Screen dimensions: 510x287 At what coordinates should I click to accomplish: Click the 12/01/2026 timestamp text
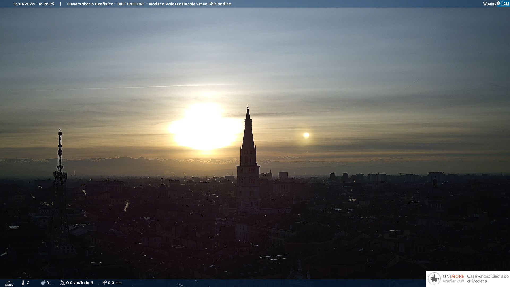click(34, 4)
